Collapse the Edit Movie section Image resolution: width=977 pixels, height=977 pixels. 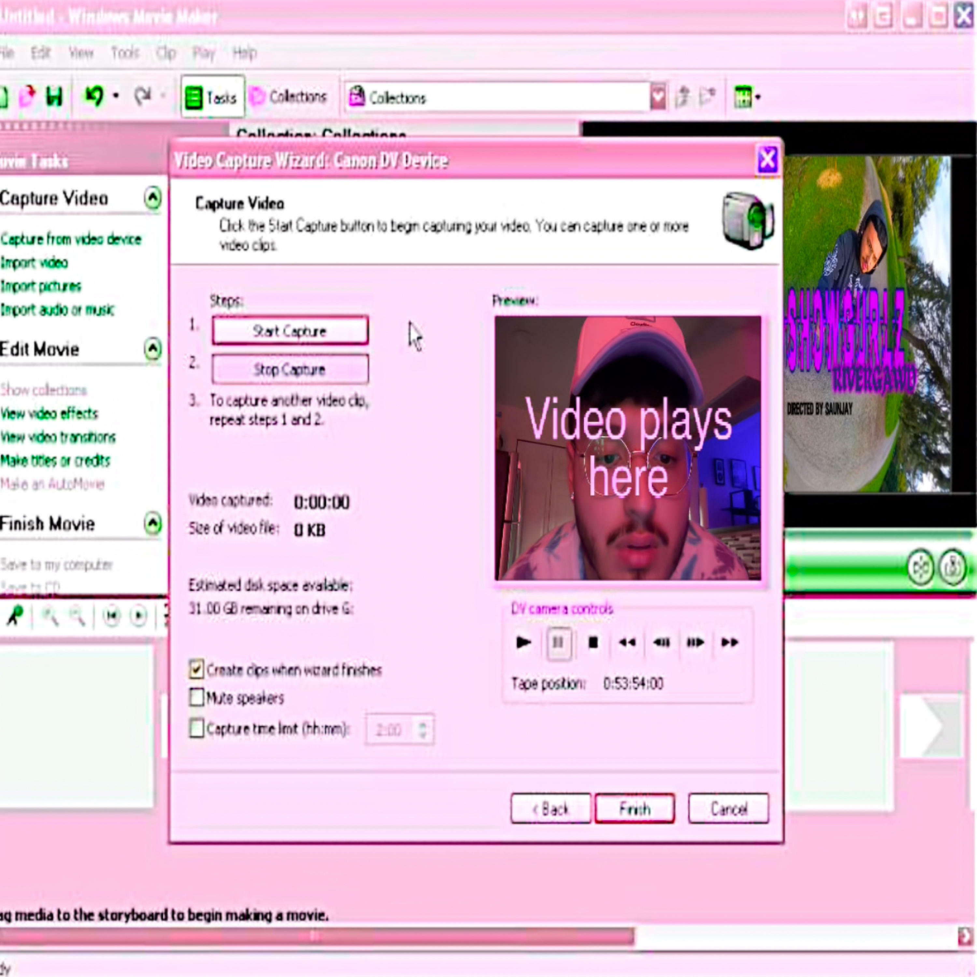(152, 349)
